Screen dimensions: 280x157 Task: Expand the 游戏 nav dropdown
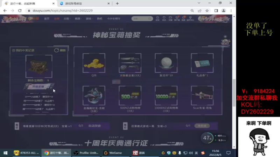89,18
